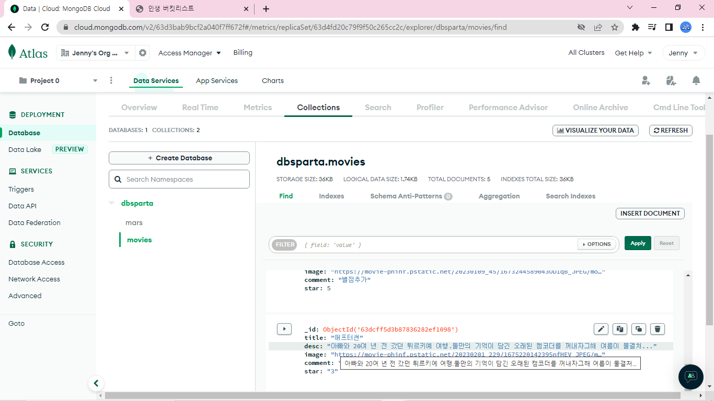Click the Create Database button
The width and height of the screenshot is (714, 401).
click(179, 158)
